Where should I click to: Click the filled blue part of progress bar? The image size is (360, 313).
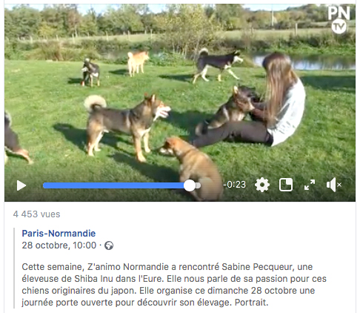[x=113, y=185]
